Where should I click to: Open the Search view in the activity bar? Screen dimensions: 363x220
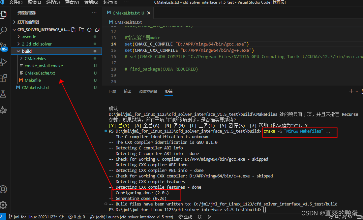point(4,30)
